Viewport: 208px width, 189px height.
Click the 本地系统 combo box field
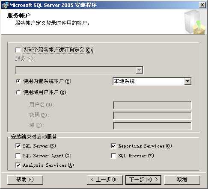click(152, 81)
